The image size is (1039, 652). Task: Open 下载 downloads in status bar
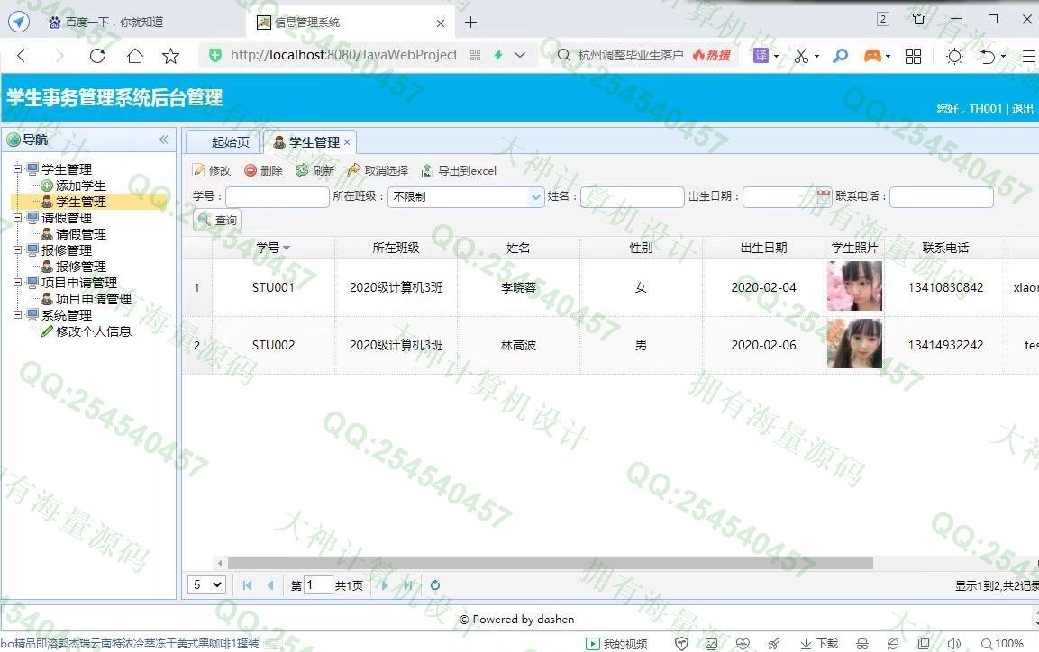[820, 643]
